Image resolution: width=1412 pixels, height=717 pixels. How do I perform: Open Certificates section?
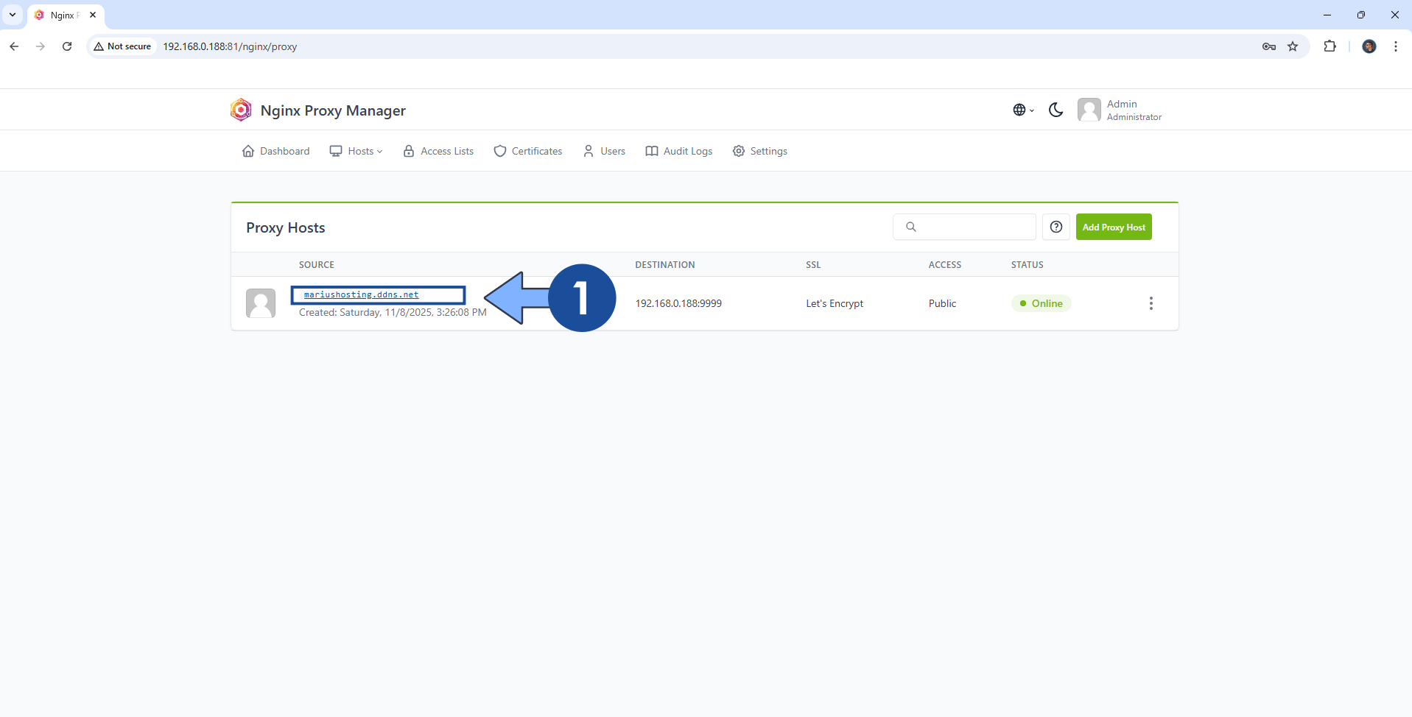tap(536, 151)
